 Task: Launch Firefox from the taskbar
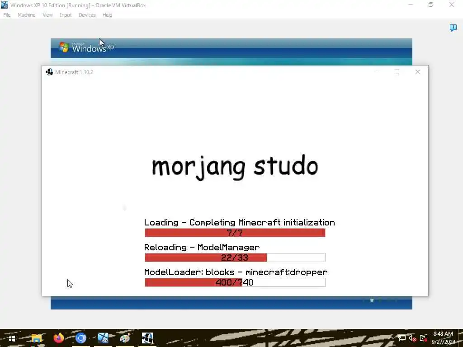[58, 338]
